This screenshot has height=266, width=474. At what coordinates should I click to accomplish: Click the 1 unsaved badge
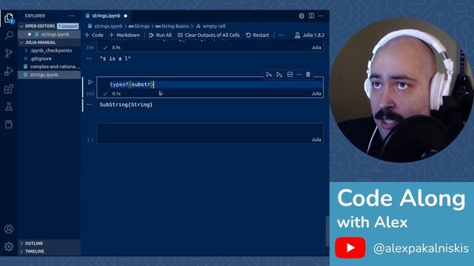point(67,27)
